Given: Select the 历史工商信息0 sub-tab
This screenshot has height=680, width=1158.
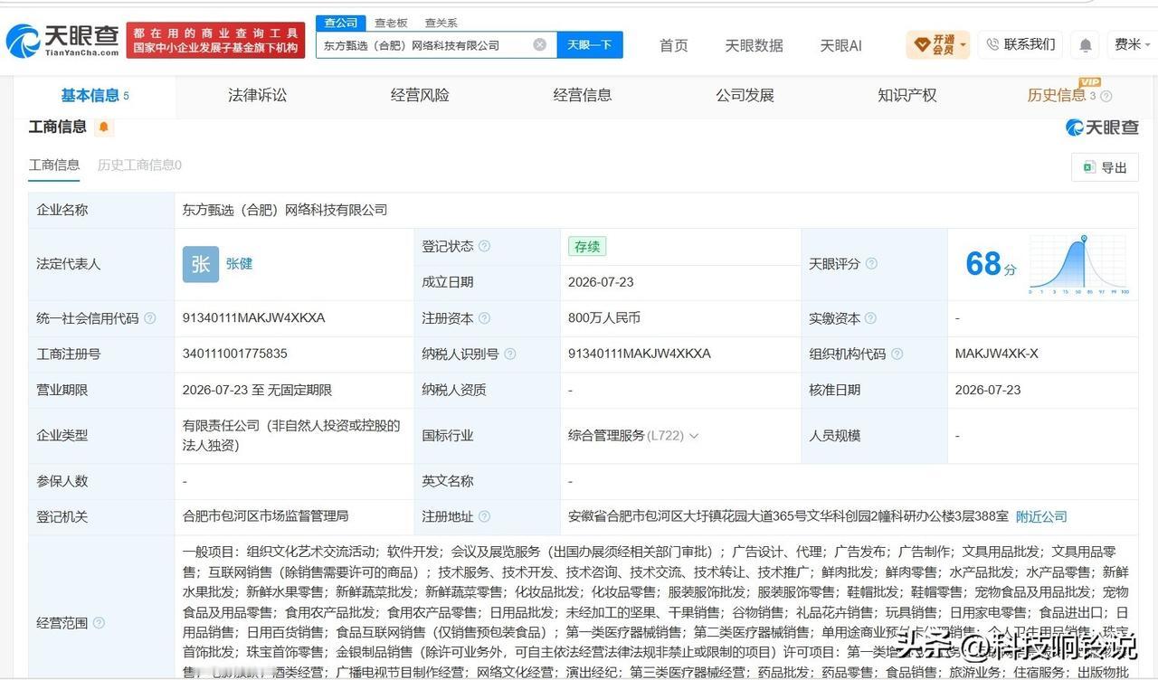Looking at the screenshot, I should [x=139, y=165].
